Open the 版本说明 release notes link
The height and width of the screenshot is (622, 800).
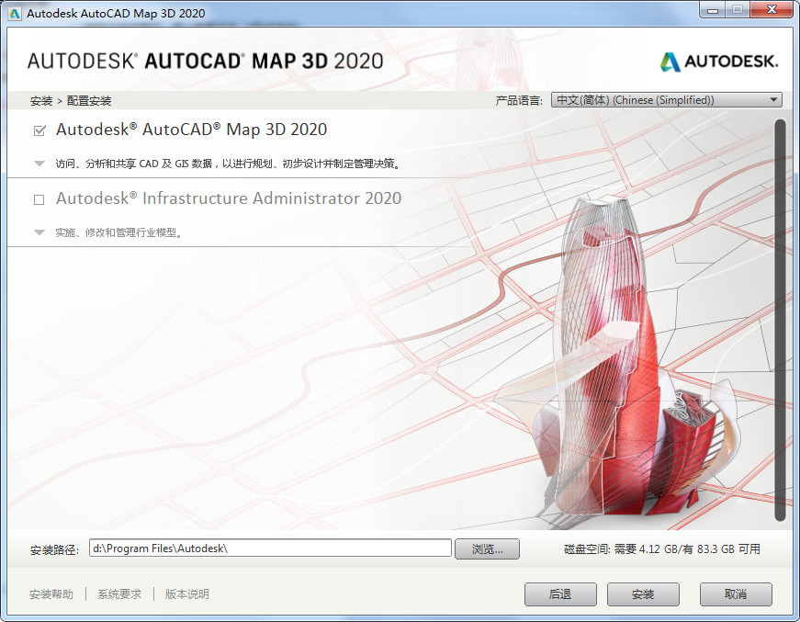tap(187, 594)
